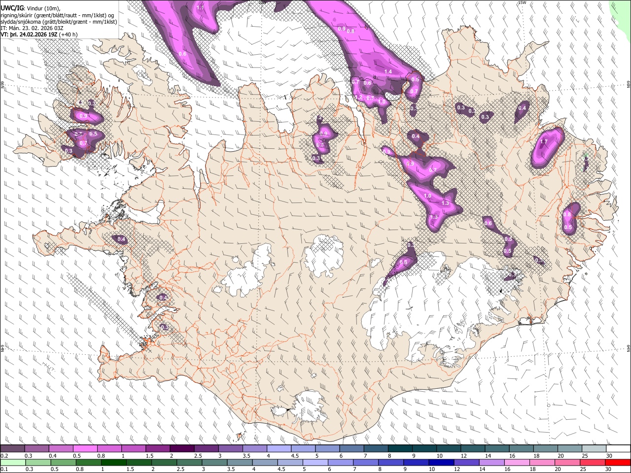Select the '1.4' precipitation value on the north coast
The image size is (631, 473).
tap(387, 72)
